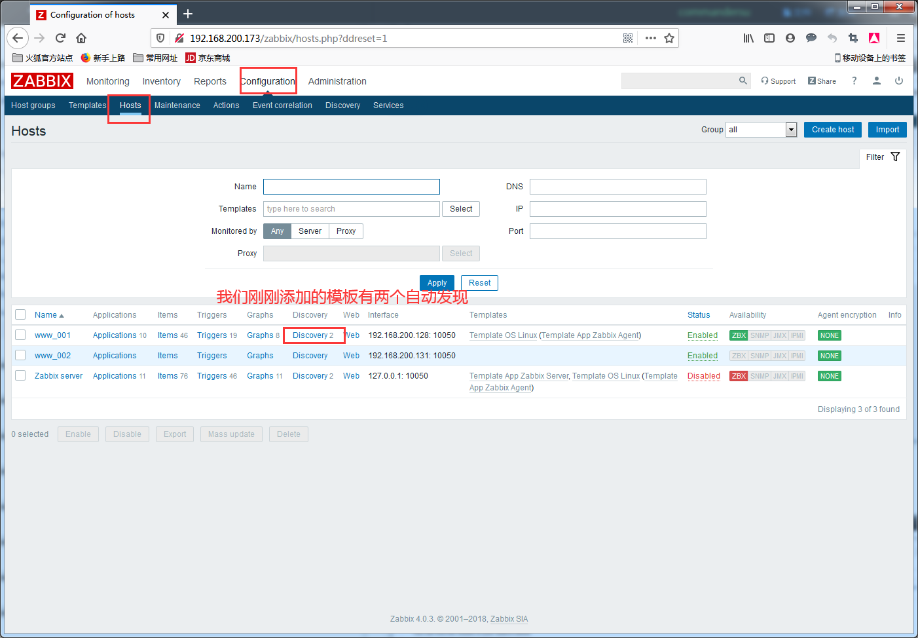Focus the IP filter field

pos(618,209)
